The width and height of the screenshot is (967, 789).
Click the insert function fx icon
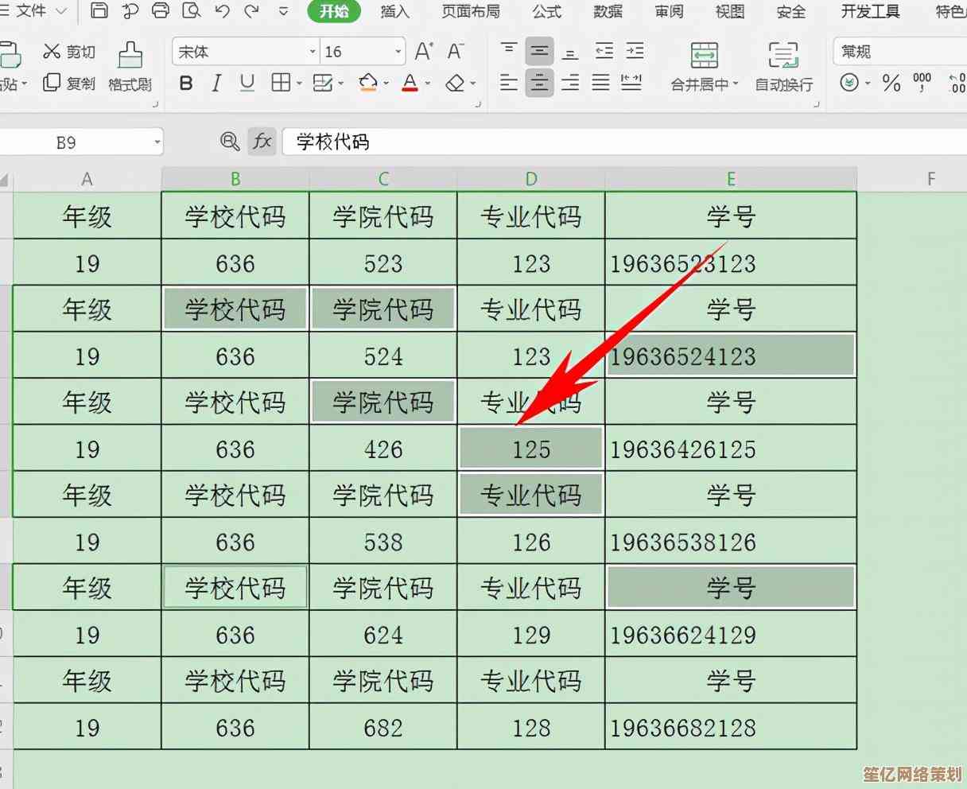tap(262, 142)
